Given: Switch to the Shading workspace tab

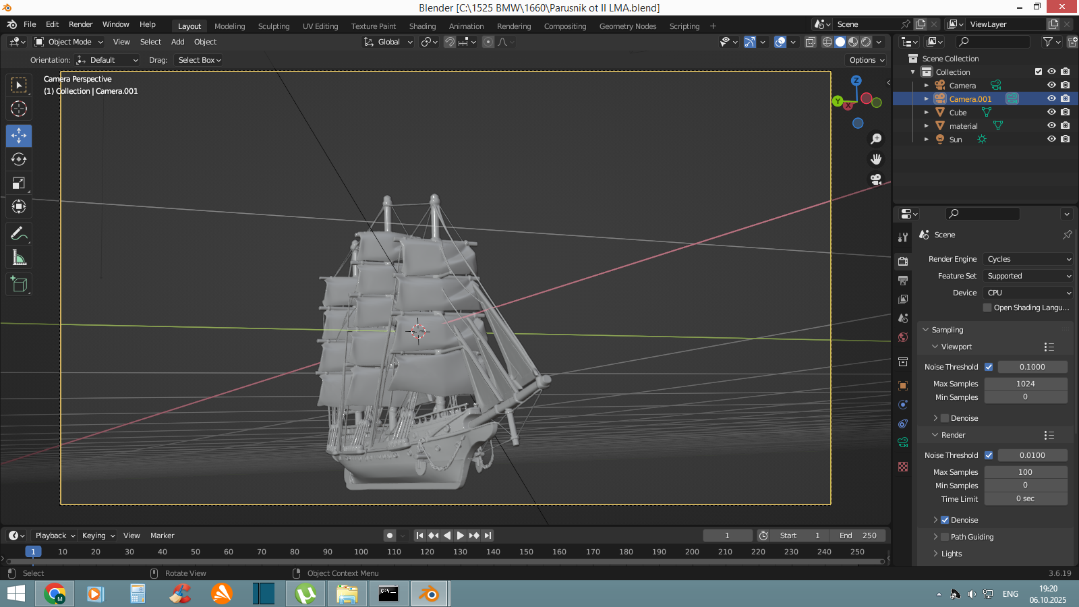Looking at the screenshot, I should [x=422, y=26].
